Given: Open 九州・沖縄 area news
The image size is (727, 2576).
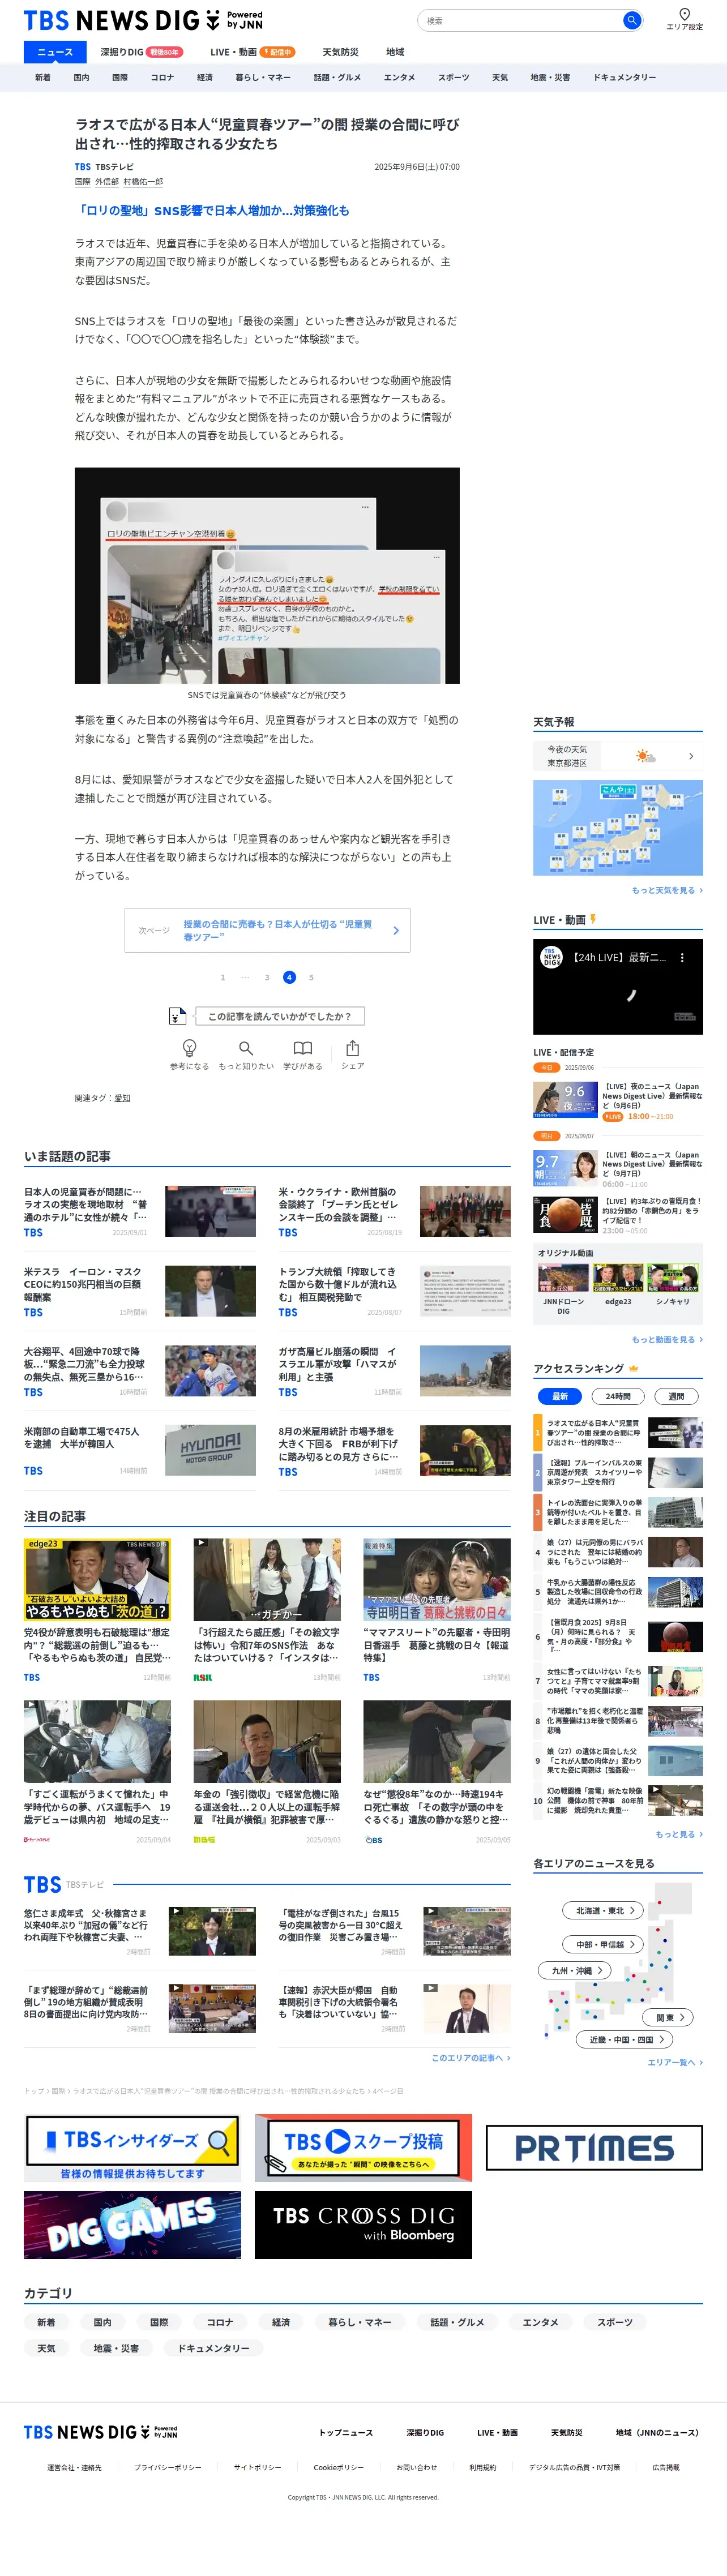Looking at the screenshot, I should [575, 1970].
